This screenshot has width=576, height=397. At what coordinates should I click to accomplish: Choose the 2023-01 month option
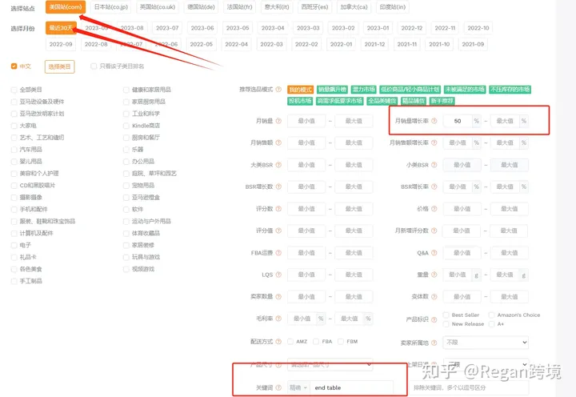click(x=378, y=28)
